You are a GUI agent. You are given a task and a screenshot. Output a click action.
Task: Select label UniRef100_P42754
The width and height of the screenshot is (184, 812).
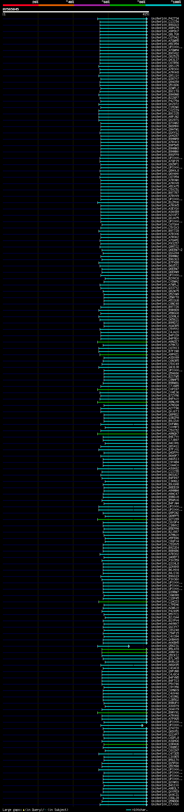point(165,101)
